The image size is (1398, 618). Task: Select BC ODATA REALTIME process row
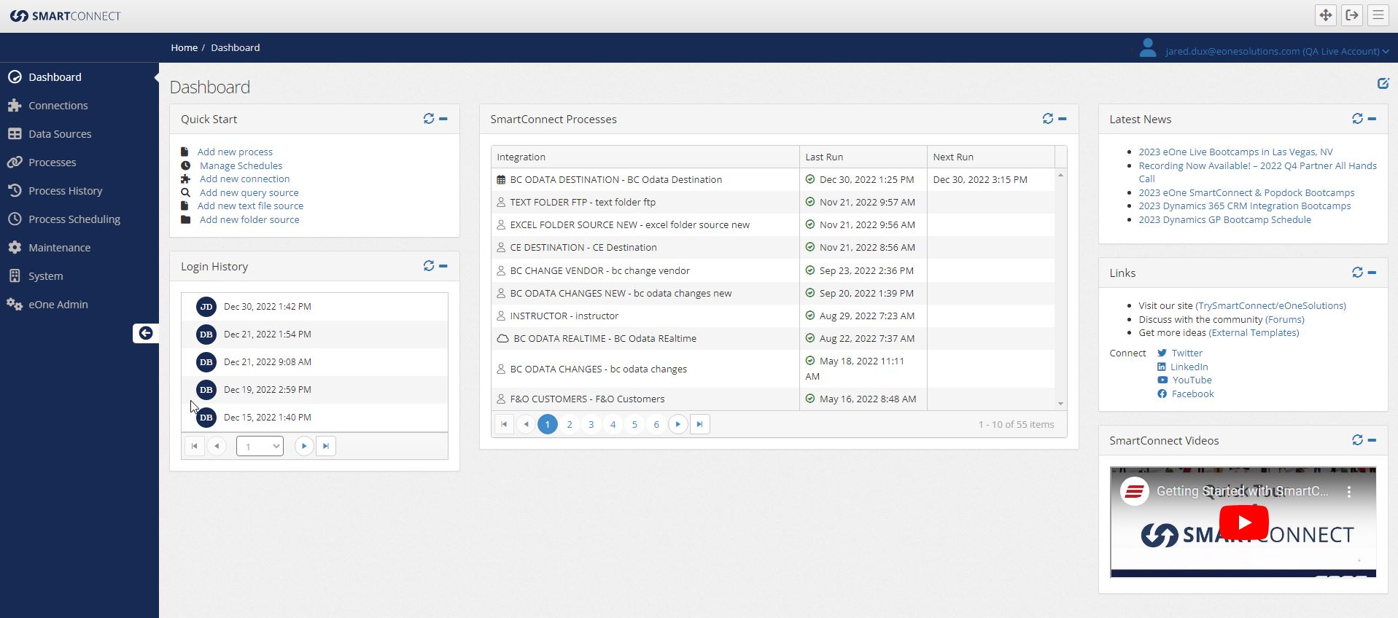772,338
